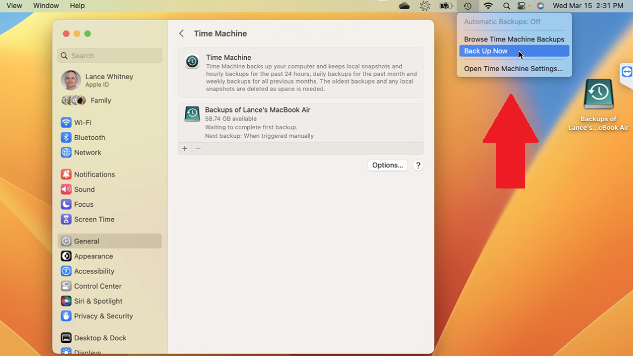Select Open Time Machine Settings
The height and width of the screenshot is (356, 633).
513,69
